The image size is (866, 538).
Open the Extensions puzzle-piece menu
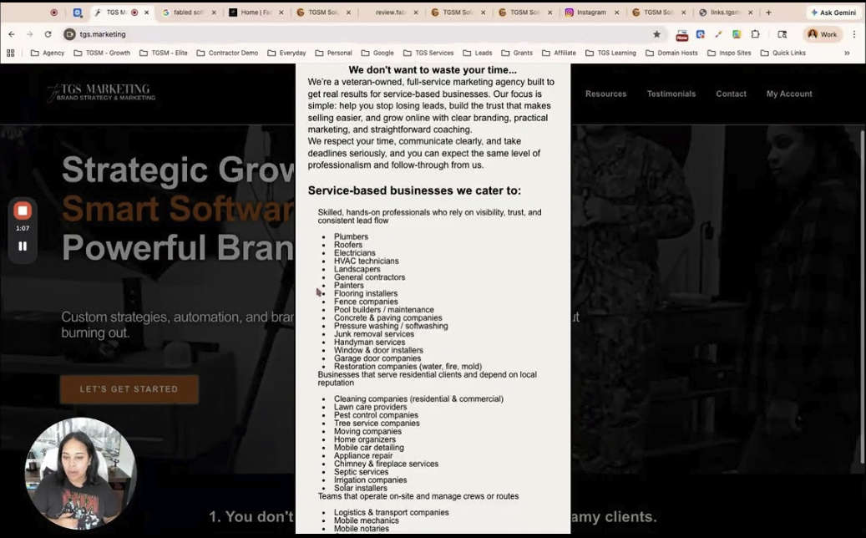pos(755,34)
